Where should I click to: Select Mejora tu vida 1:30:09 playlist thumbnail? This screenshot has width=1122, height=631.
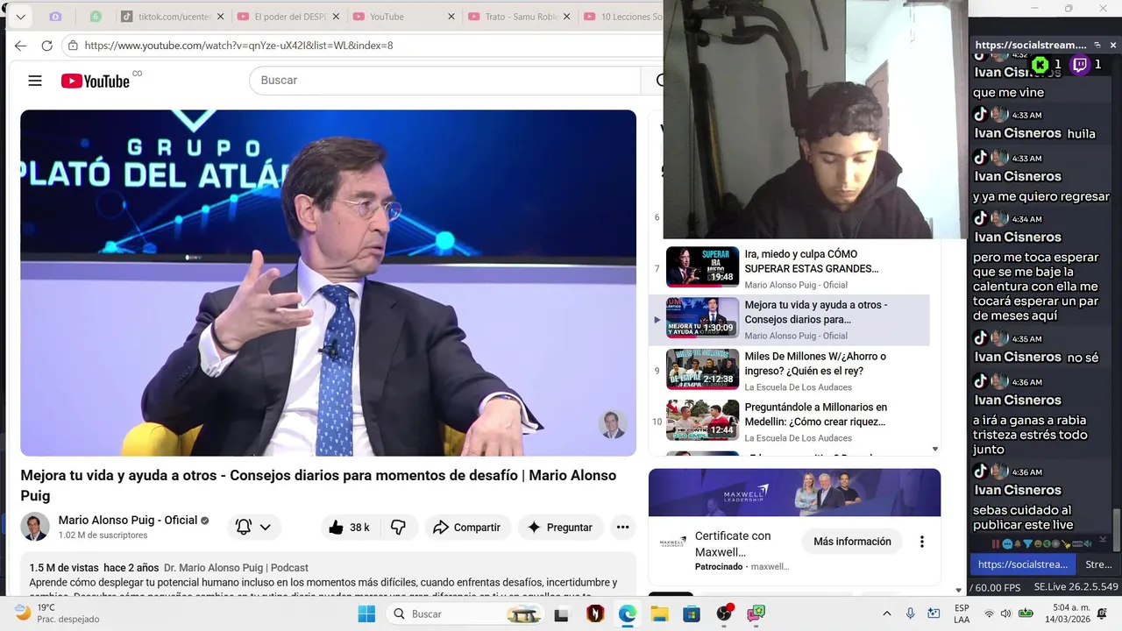pyautogui.click(x=702, y=317)
